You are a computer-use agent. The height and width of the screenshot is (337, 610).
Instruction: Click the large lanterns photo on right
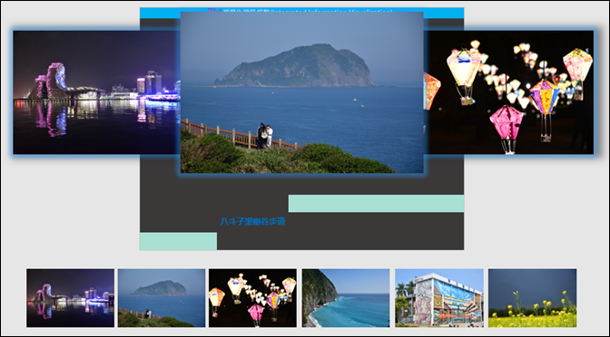coord(508,92)
